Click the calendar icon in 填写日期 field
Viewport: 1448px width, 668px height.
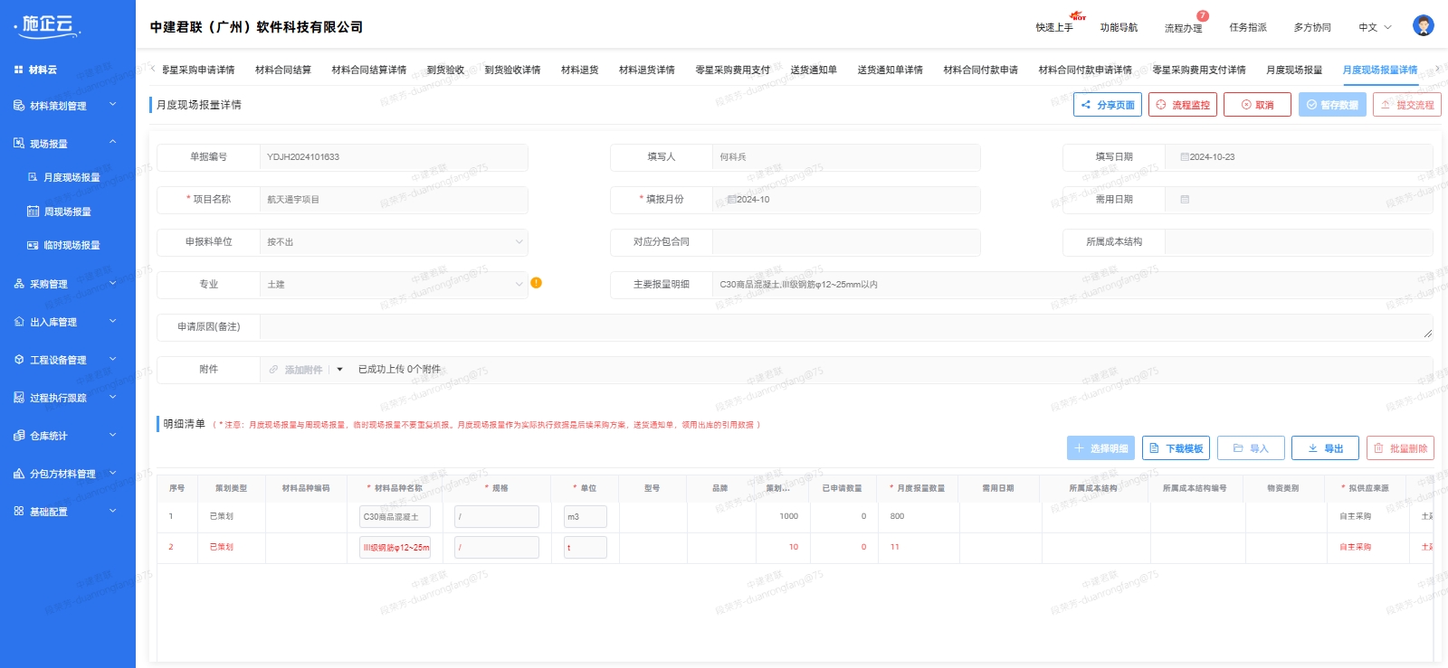1185,157
